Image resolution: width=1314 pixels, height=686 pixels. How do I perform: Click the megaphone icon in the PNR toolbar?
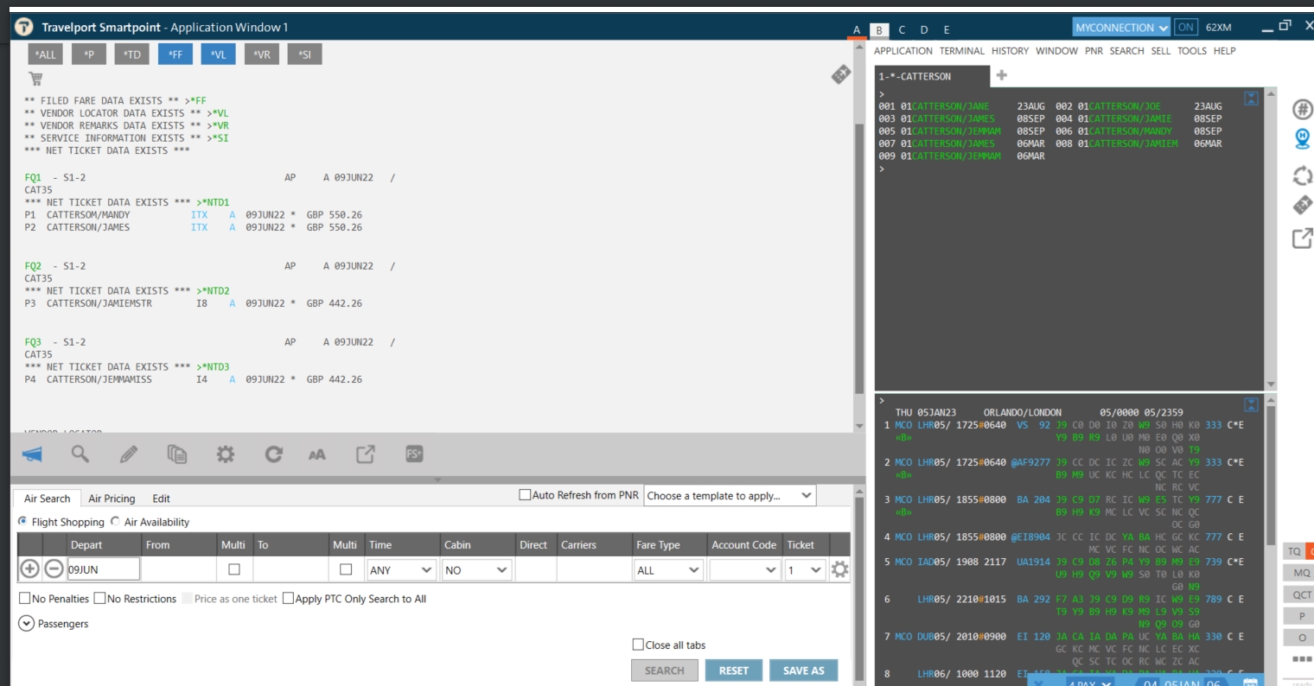click(x=32, y=454)
